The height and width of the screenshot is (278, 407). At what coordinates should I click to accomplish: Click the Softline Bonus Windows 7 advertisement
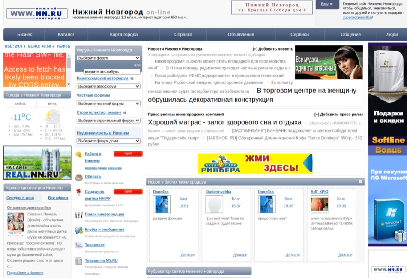[388, 145]
